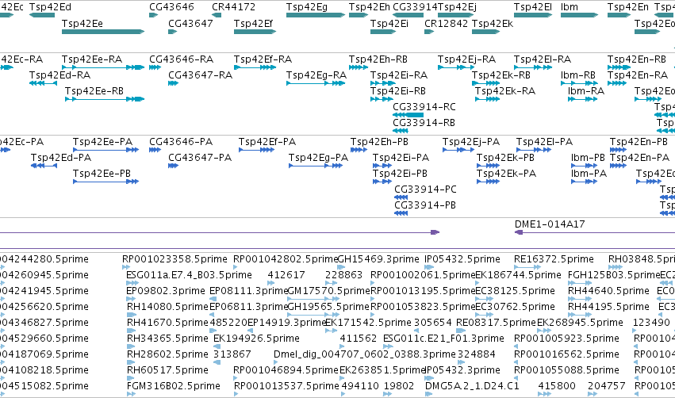Click protein CG43646-PA
The width and height of the screenshot is (675, 398).
point(181,142)
